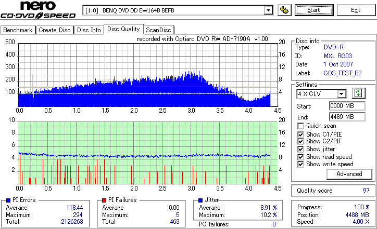This screenshot has width=377, height=229.
Task: Click the Nero CD-DVD Speed logo
Action: 38,10
